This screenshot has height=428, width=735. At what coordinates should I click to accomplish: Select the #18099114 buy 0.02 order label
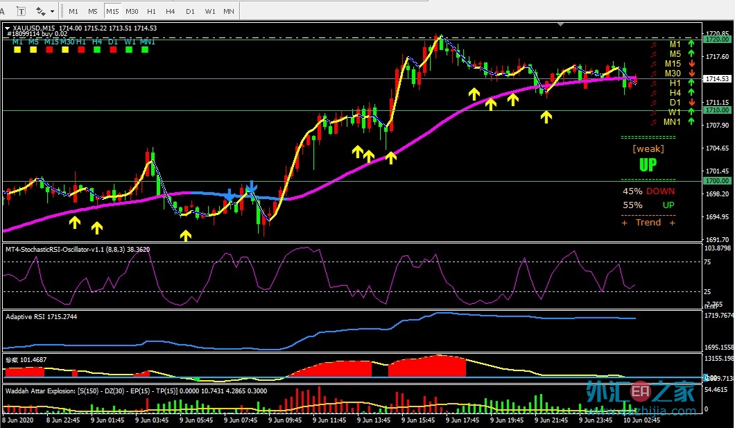click(x=37, y=34)
